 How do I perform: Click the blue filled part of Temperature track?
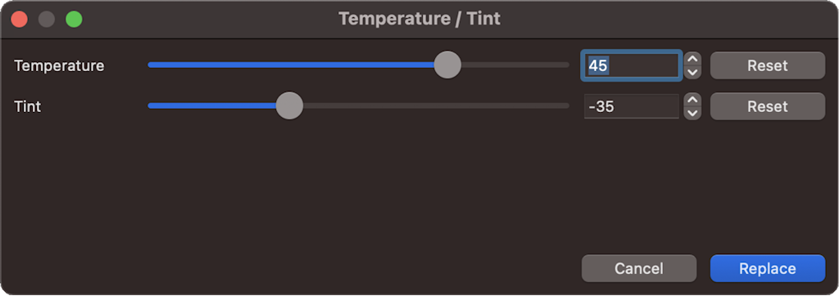[291, 65]
